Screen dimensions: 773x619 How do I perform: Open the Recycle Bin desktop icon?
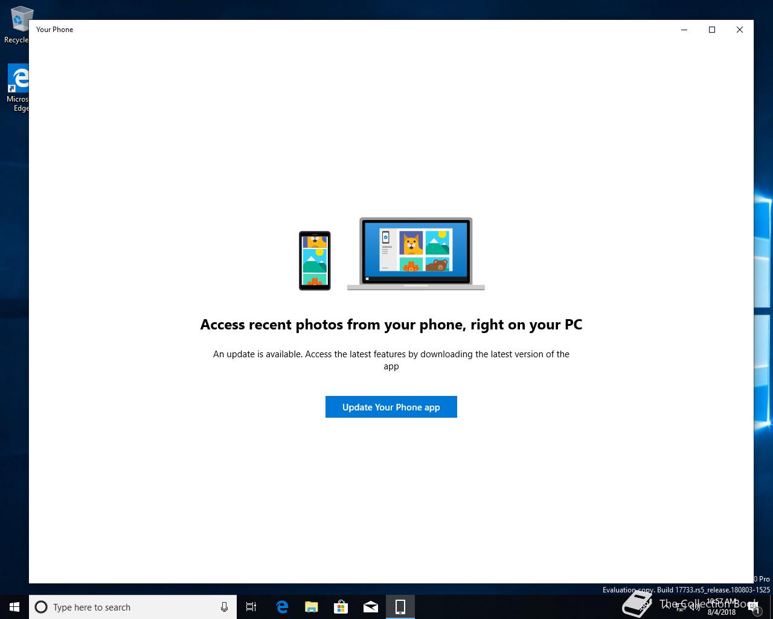[18, 25]
